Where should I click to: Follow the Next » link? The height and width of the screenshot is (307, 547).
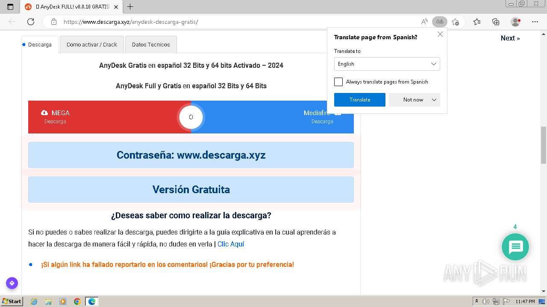tap(510, 38)
